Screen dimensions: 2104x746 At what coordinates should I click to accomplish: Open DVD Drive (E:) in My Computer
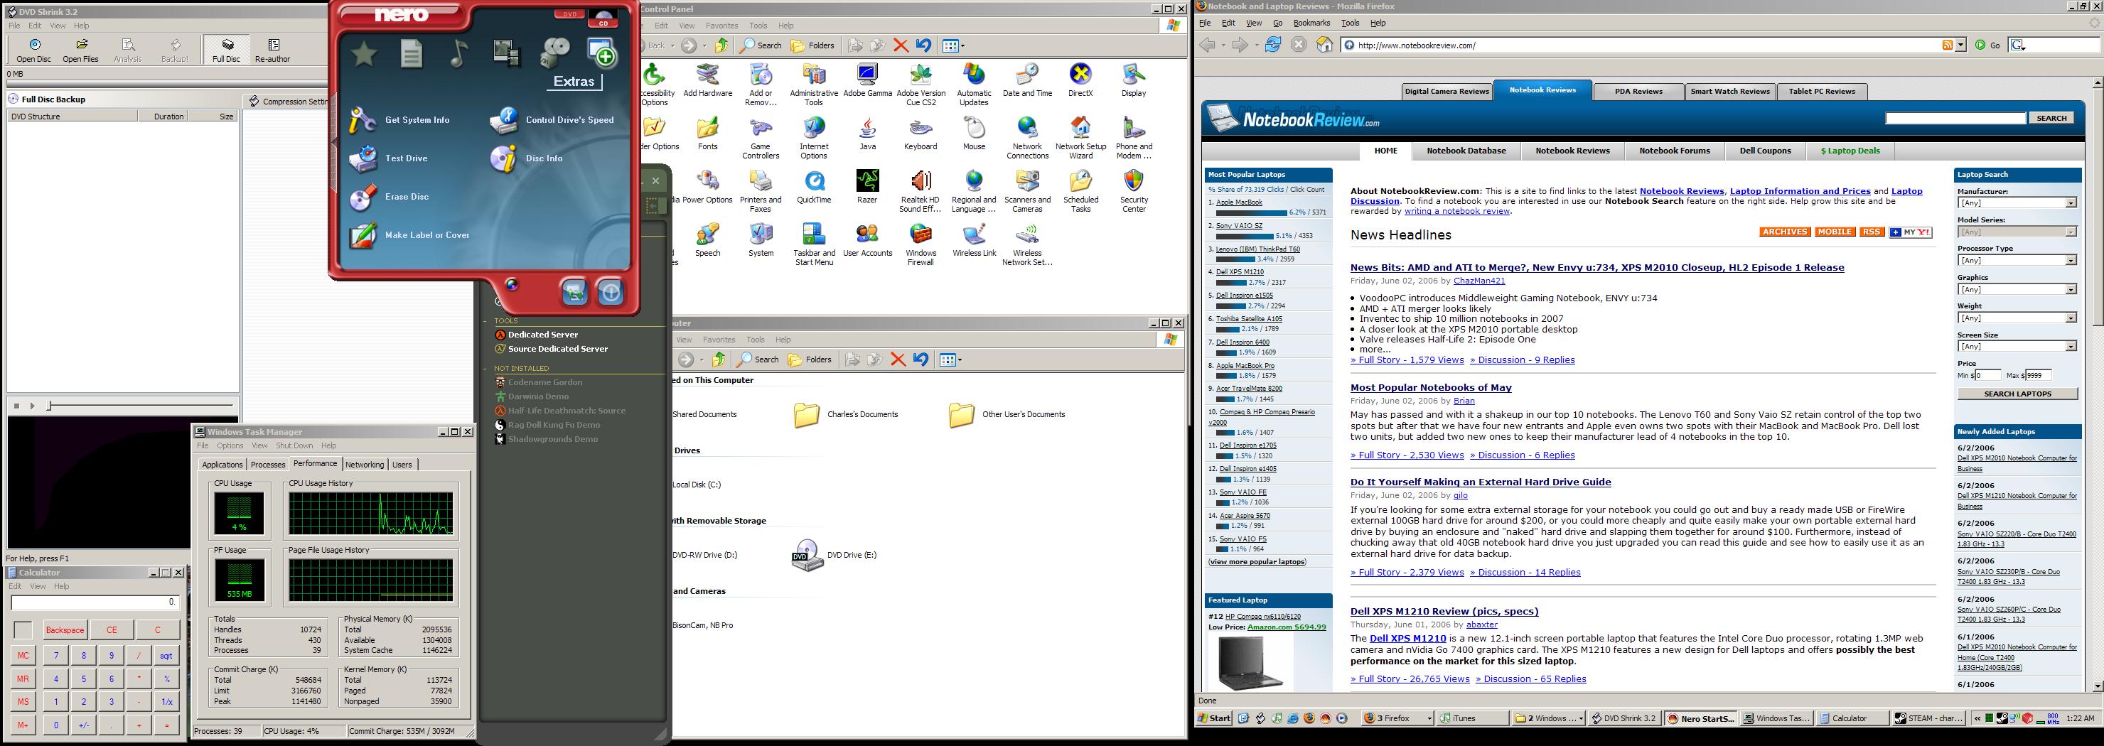coord(834,555)
